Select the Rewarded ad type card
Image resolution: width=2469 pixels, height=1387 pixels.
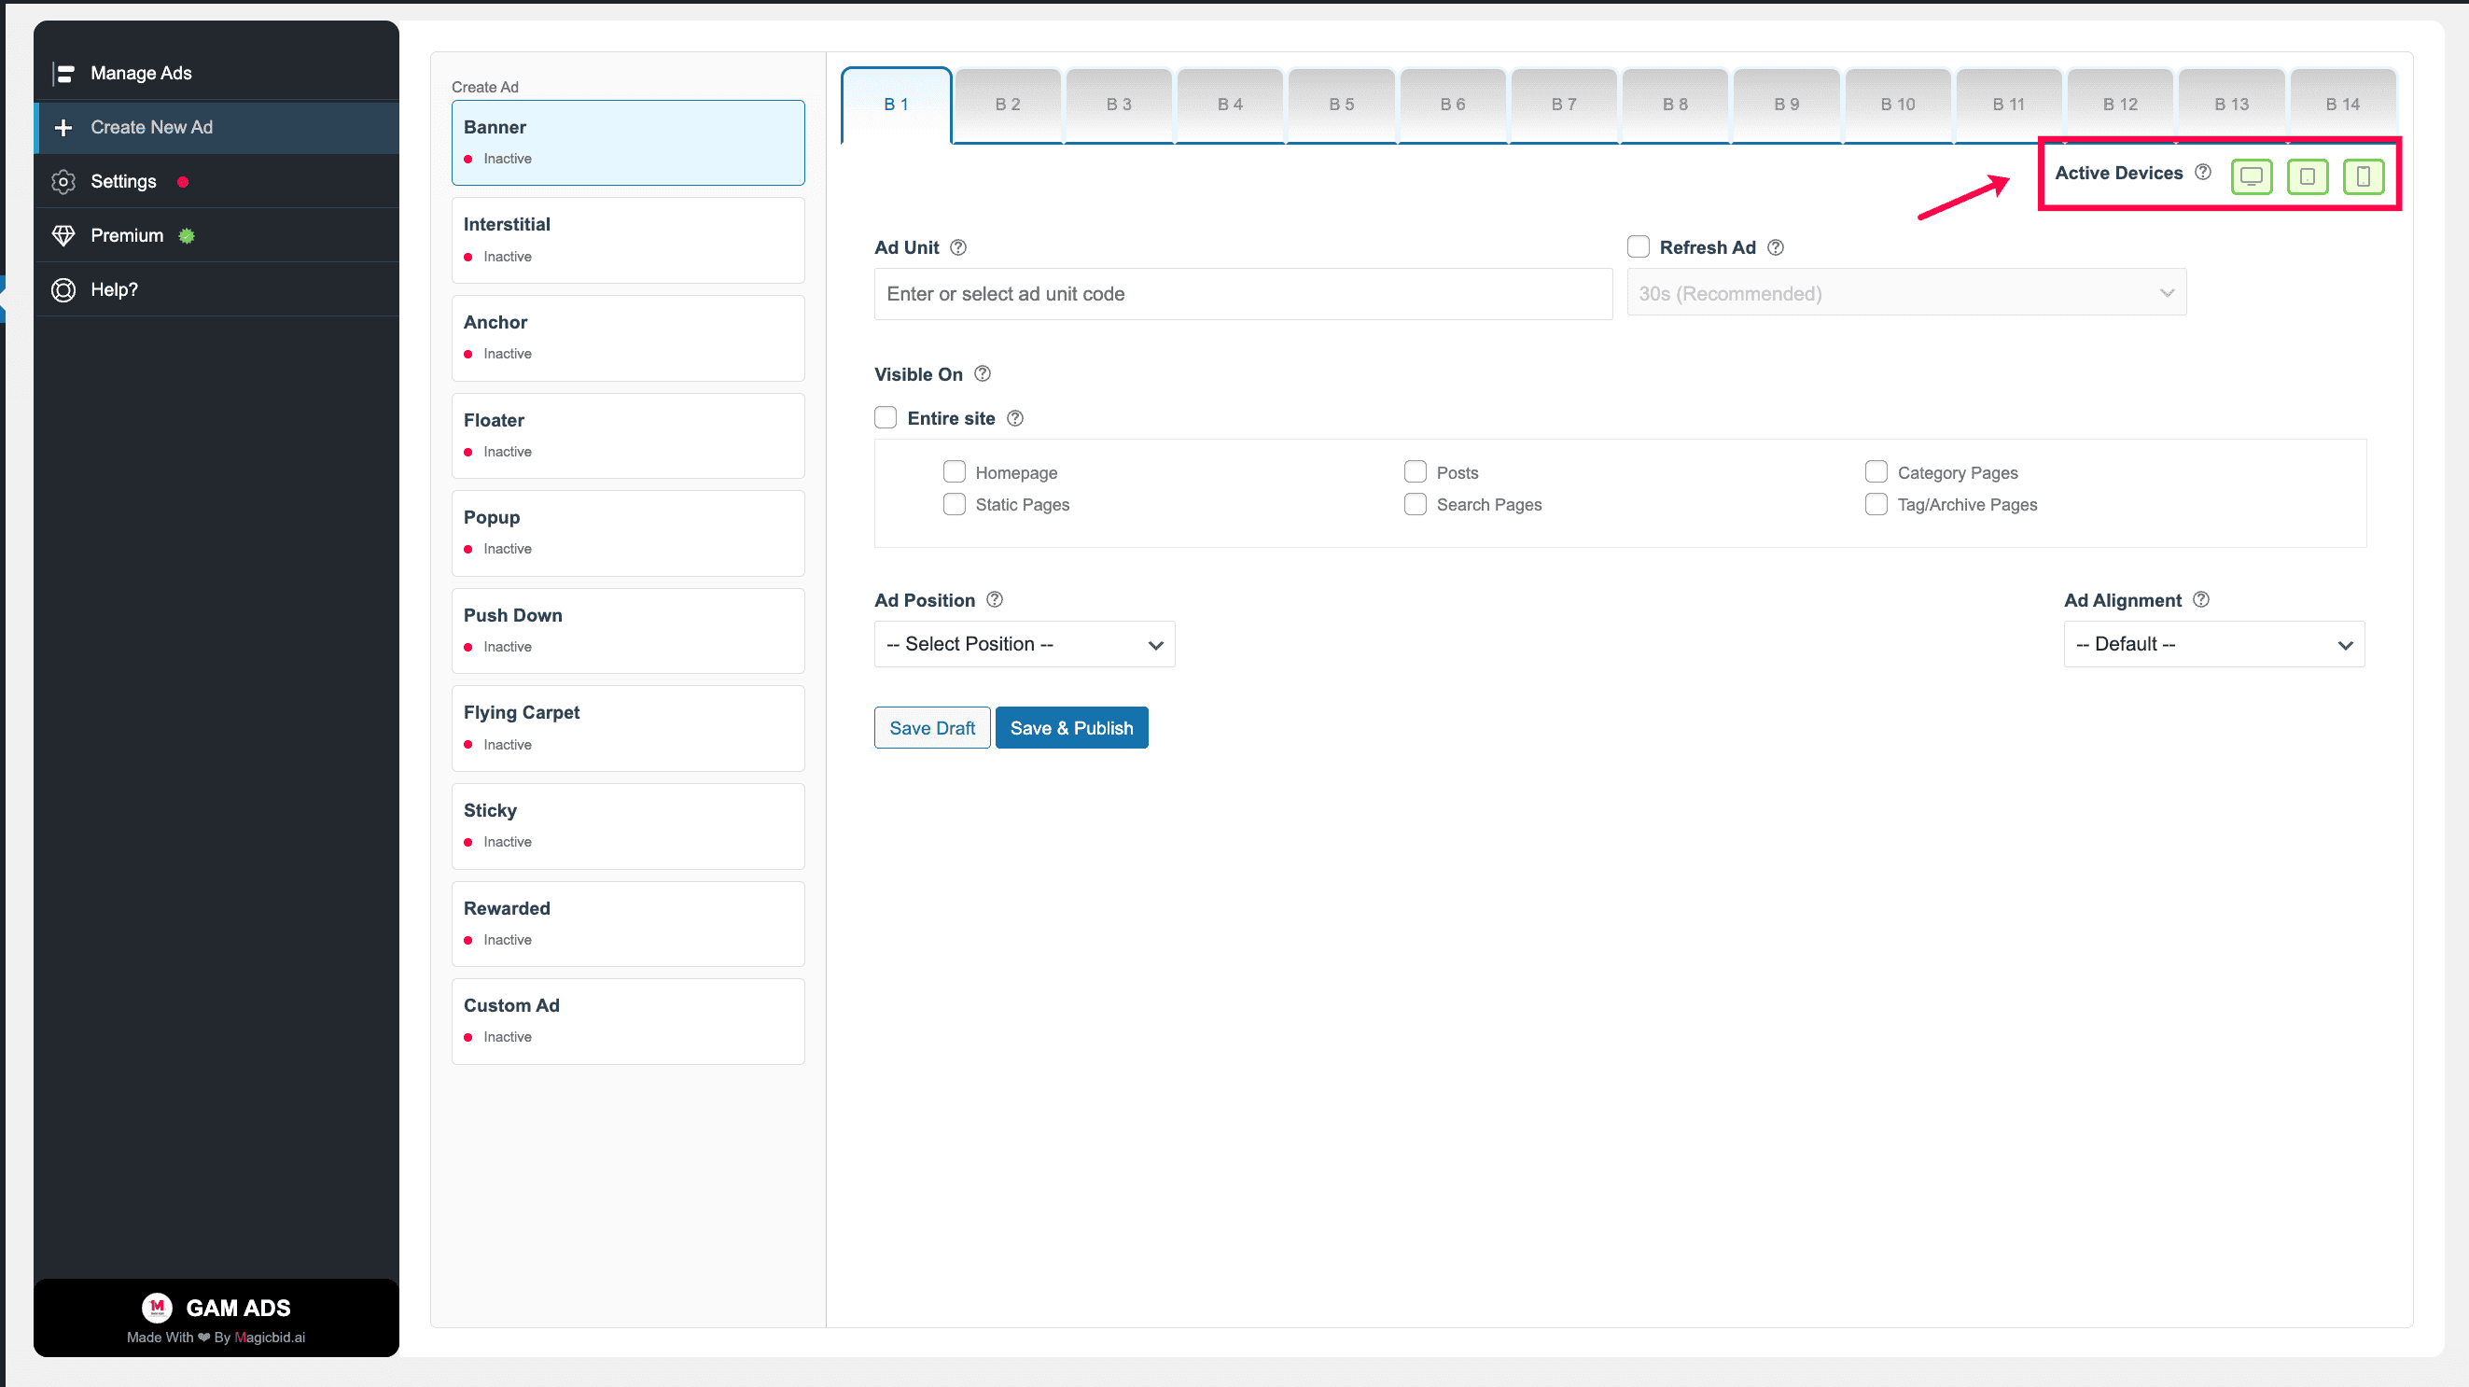628,924
